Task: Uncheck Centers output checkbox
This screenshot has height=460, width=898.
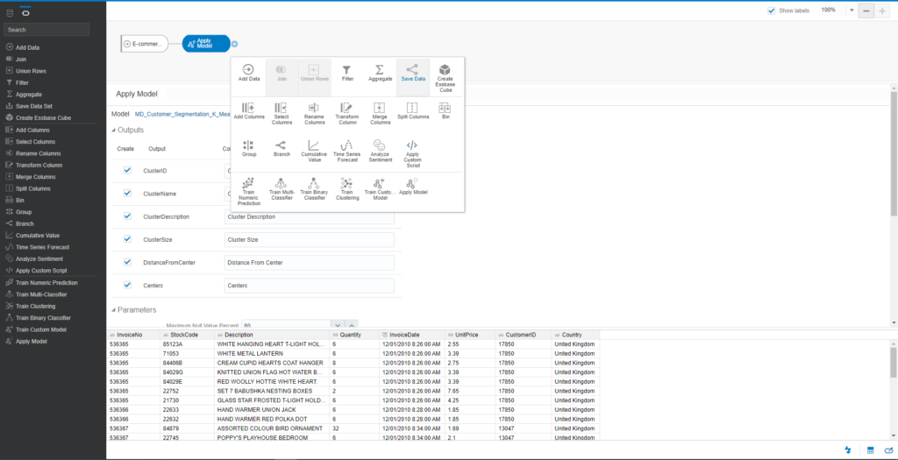Action: click(x=128, y=285)
